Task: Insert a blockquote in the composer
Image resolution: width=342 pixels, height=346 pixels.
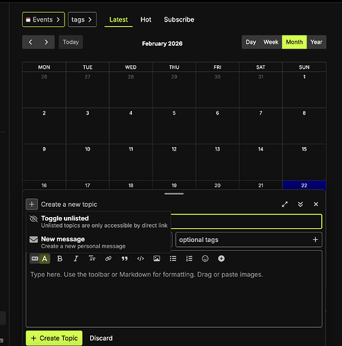Action: coord(124,259)
